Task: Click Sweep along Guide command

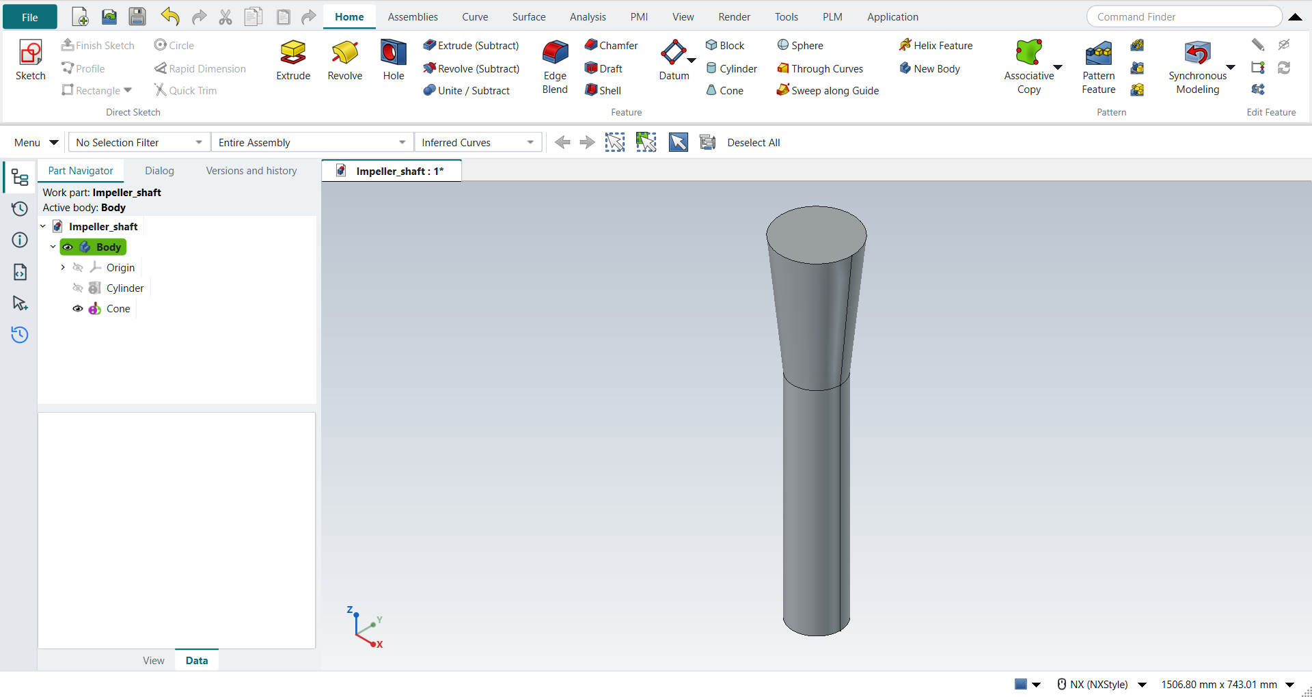Action: (x=828, y=90)
